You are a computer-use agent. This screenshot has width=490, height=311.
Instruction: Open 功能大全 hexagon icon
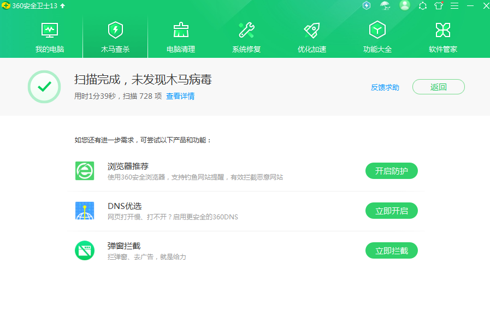coord(377,29)
